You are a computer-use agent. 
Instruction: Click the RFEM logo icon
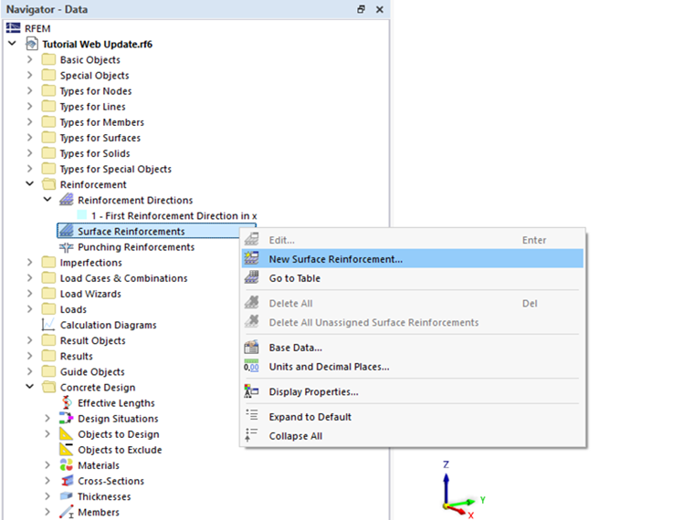[x=14, y=28]
